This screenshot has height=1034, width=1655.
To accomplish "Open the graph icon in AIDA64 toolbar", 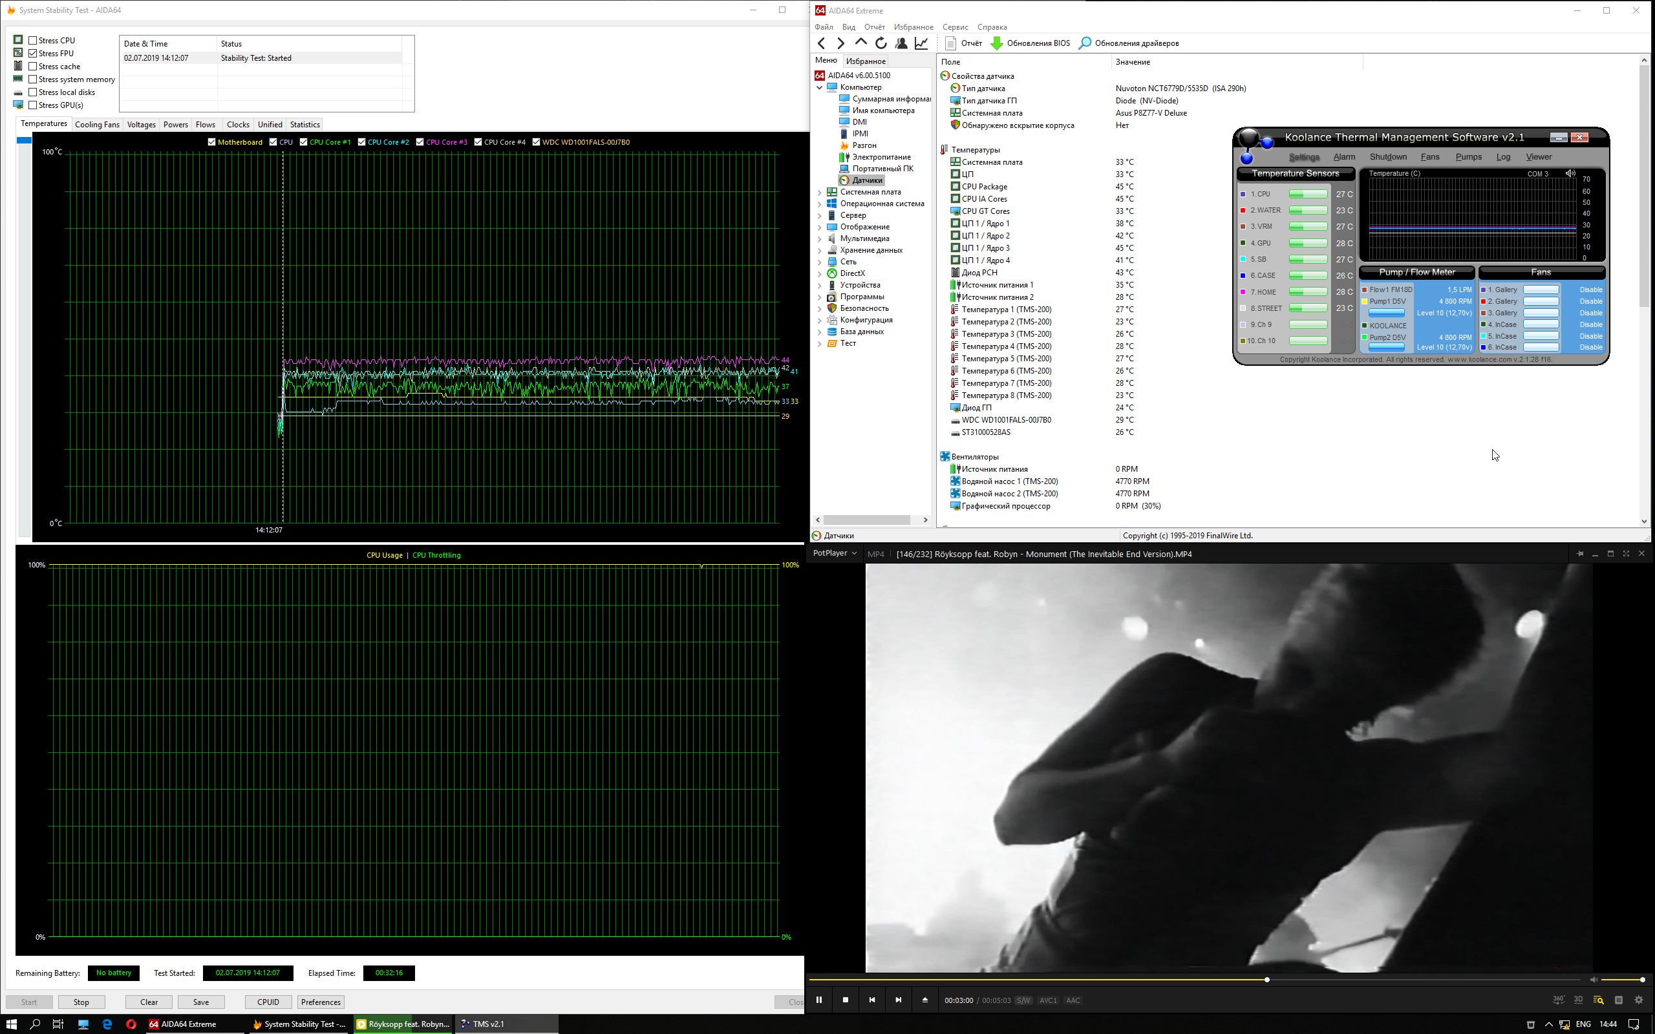I will point(921,43).
